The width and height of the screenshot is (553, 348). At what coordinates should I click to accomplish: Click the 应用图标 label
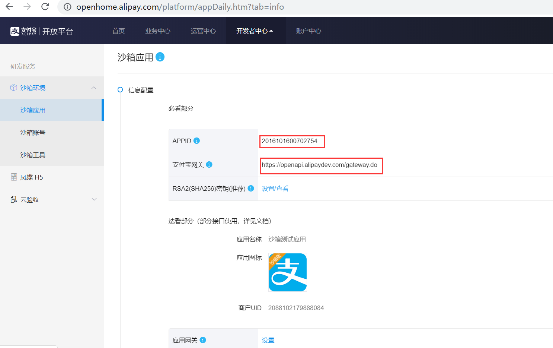point(249,257)
